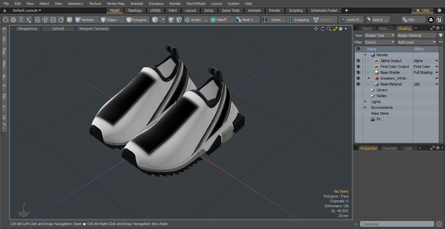
Task: Click the Assign Material button
Action: coord(416,35)
